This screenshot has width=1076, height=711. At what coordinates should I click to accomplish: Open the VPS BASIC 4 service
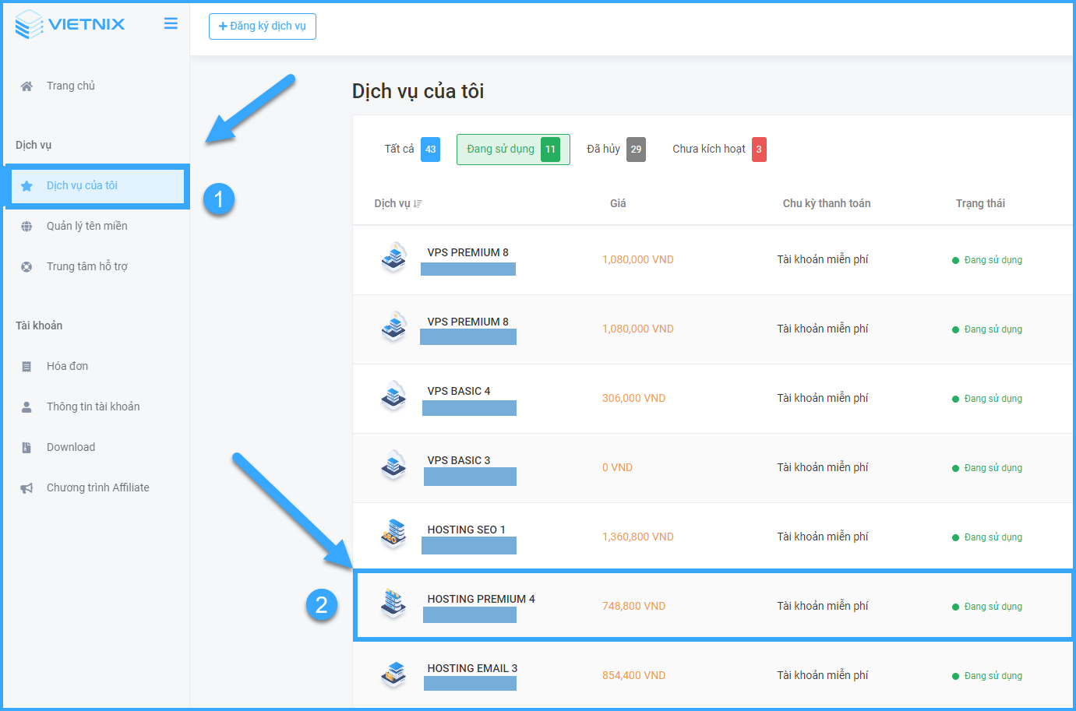pos(459,391)
